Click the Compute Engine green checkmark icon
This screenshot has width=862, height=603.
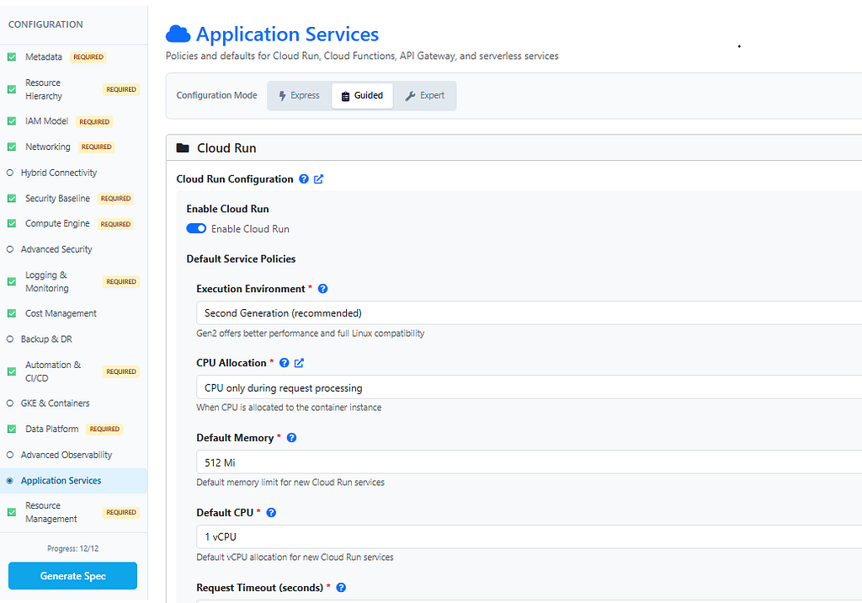point(12,223)
